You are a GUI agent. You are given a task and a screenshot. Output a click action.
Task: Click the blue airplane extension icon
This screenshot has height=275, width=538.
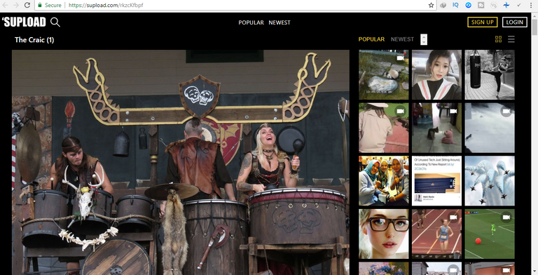(x=506, y=5)
